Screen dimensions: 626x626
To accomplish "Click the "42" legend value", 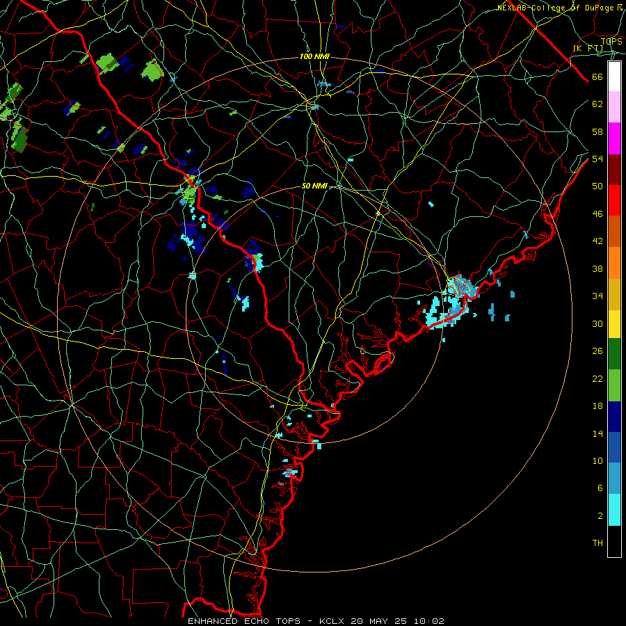I will coord(597,241).
